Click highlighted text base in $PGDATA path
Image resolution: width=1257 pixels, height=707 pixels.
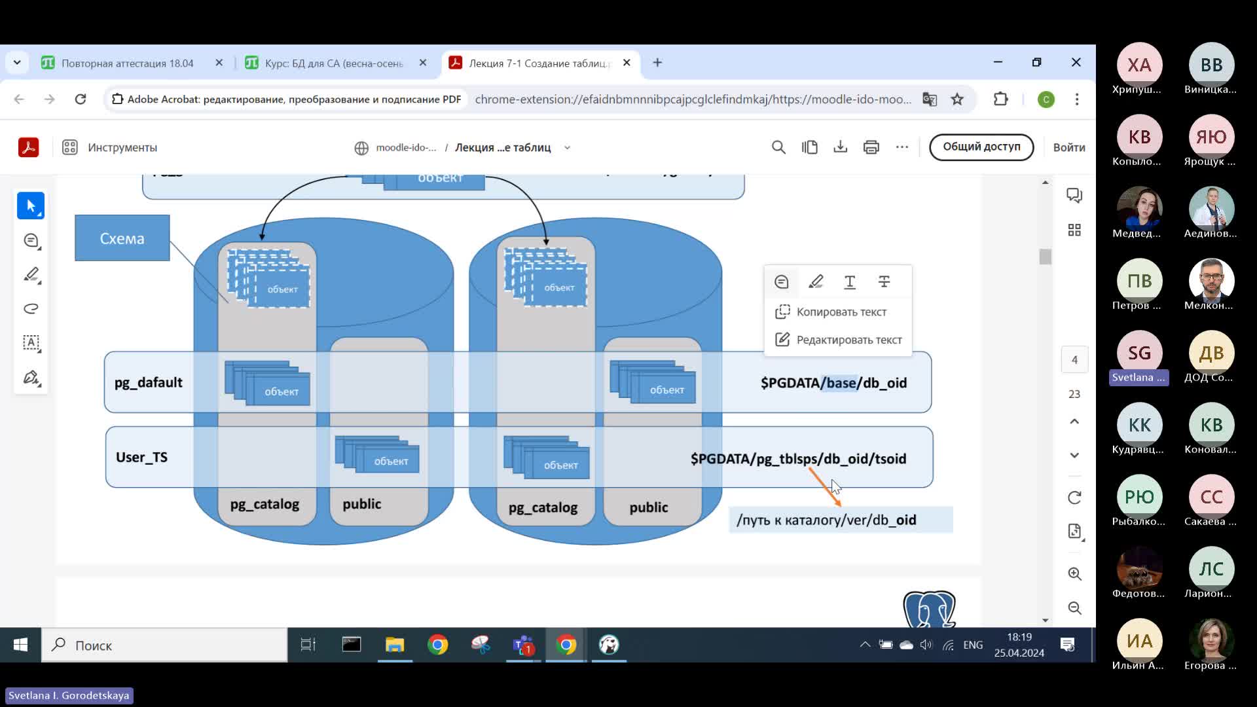click(841, 383)
